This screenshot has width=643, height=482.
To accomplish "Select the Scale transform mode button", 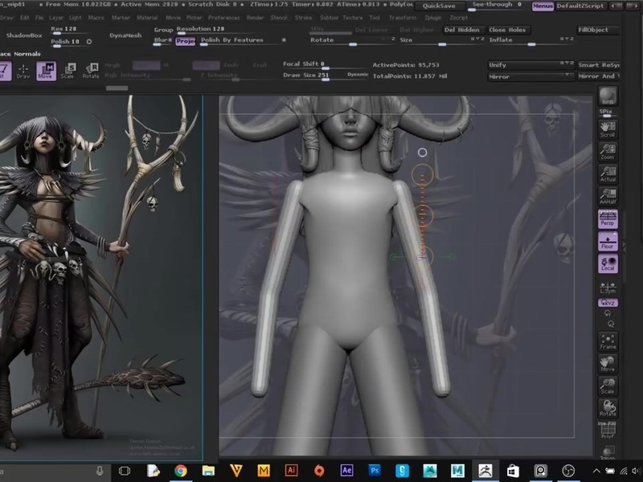I will pyautogui.click(x=68, y=71).
